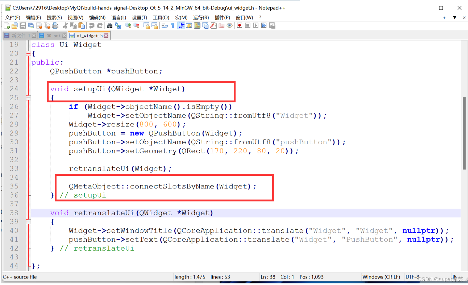Image resolution: width=468 pixels, height=285 pixels.
Task: Close current document via the Close toolbar icon
Action: (x=39, y=26)
